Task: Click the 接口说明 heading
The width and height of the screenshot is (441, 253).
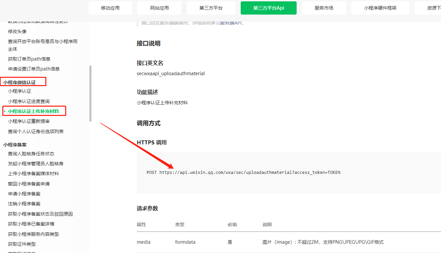Action: point(149,43)
